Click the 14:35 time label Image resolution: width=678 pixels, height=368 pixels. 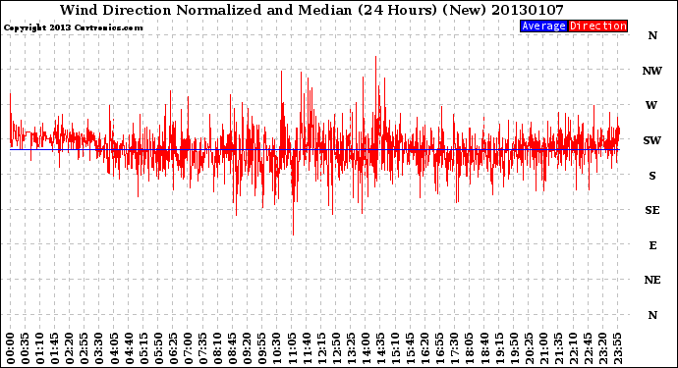[380, 348]
